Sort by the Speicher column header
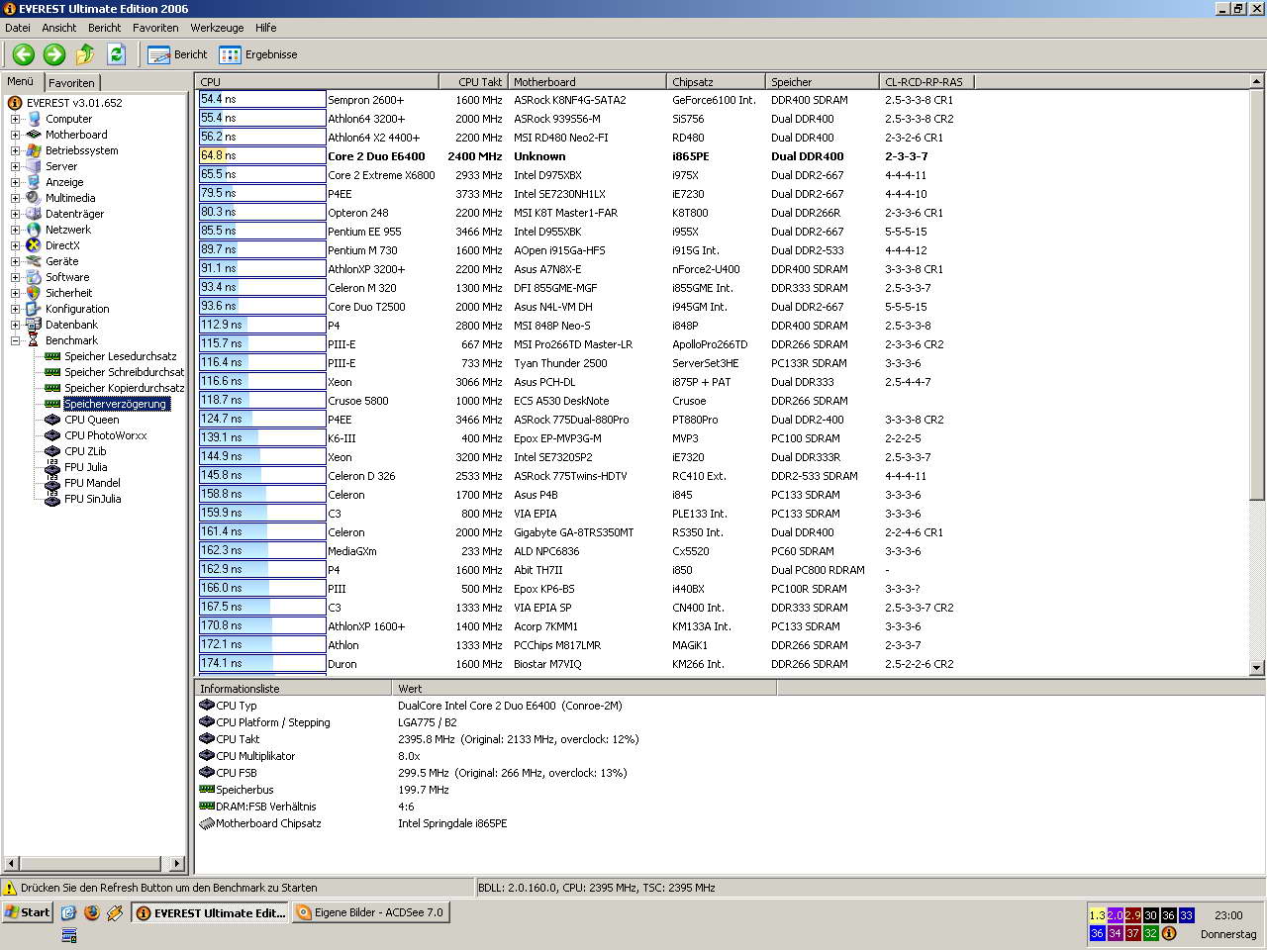The height and width of the screenshot is (950, 1267). click(x=823, y=82)
